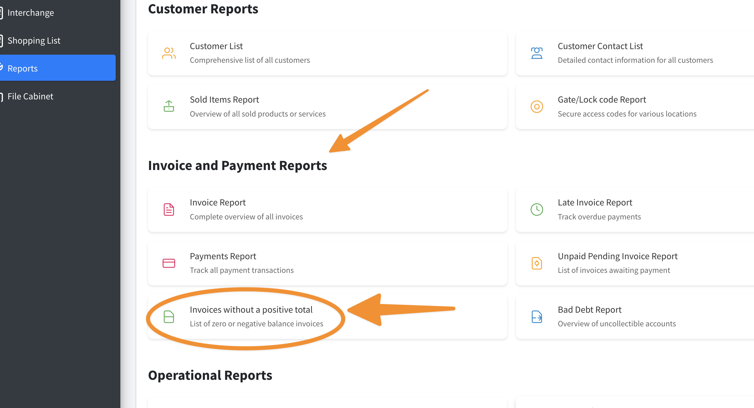Click the Payments Report card icon

coord(169,263)
